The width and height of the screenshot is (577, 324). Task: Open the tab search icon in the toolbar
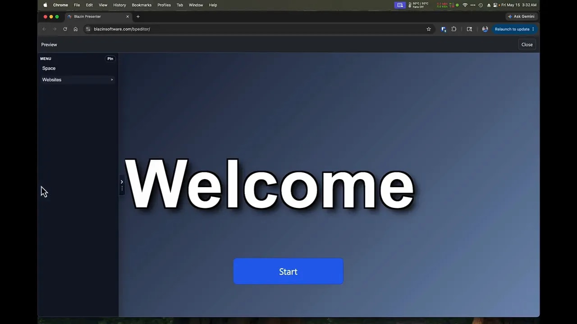[469, 29]
